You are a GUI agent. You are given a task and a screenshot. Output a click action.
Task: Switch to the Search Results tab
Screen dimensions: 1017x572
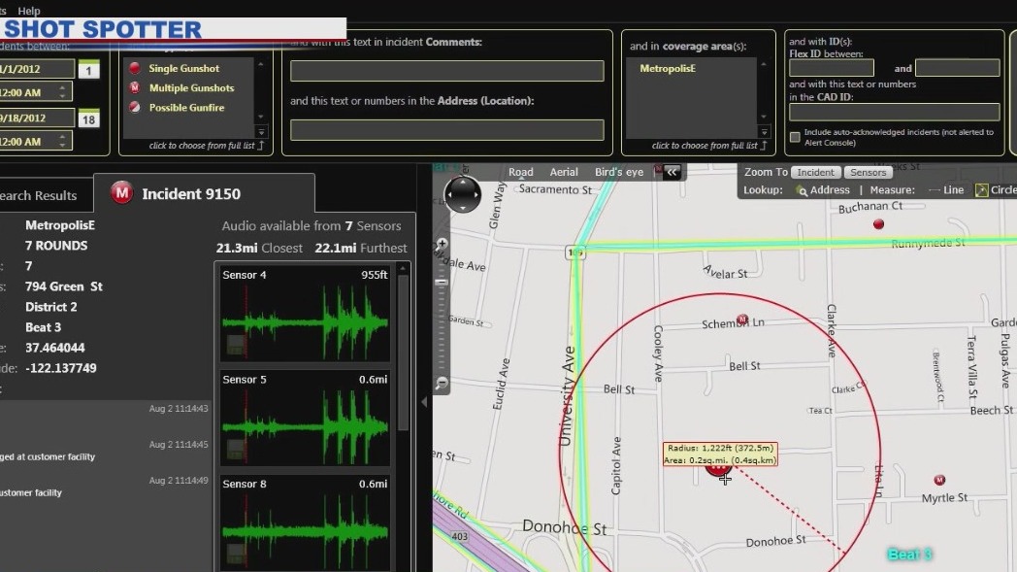pos(37,194)
